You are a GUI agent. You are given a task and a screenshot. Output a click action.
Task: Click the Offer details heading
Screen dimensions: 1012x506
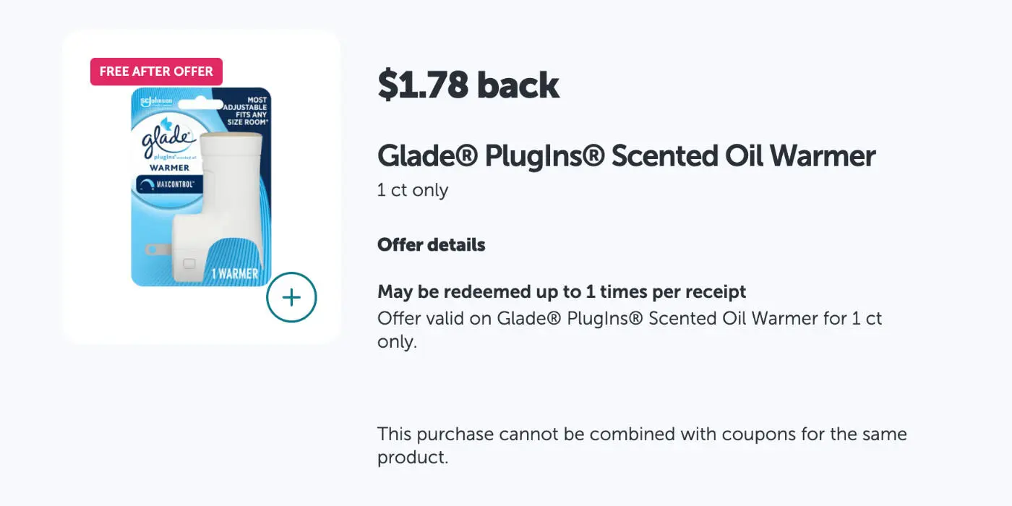click(431, 244)
